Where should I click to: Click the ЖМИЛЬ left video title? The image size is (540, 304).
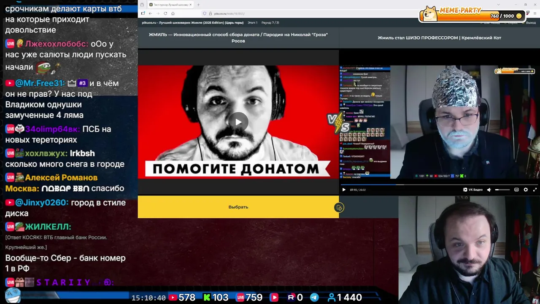point(238,38)
